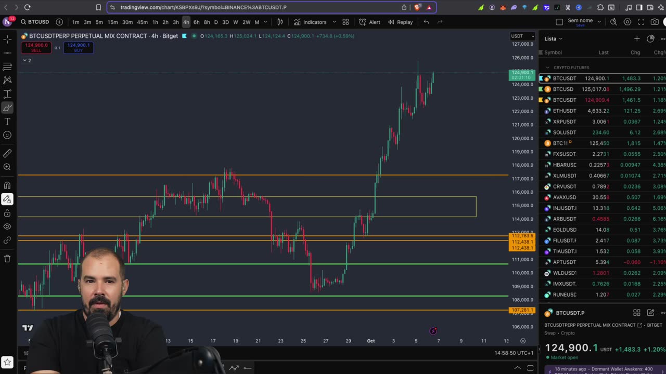Edit note icon in BTCUSDT.P details
The height and width of the screenshot is (374, 666).
650,313
